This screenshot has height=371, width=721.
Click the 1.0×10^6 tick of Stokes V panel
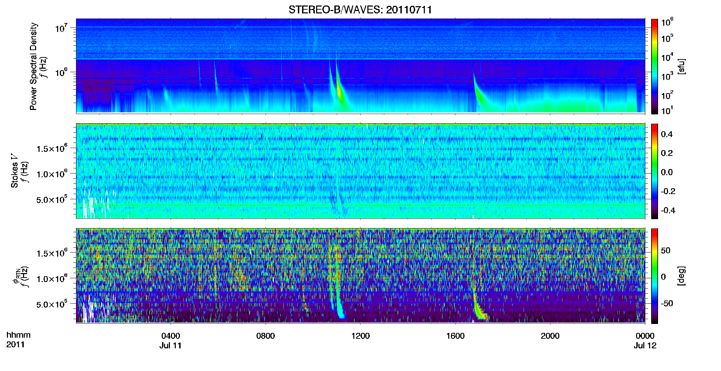pos(52,174)
